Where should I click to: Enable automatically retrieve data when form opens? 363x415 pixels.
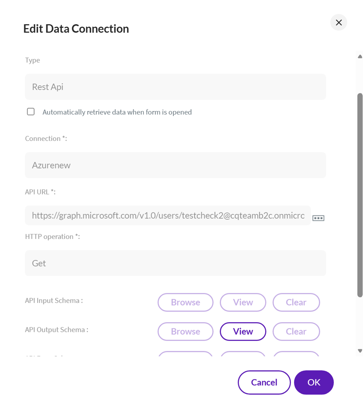click(x=31, y=112)
